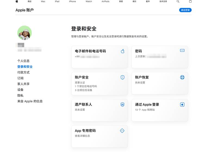Image resolution: width=209 pixels, height=153 pixels.
Task: Open the 账户安全 card title
Action: pyautogui.click(x=82, y=77)
